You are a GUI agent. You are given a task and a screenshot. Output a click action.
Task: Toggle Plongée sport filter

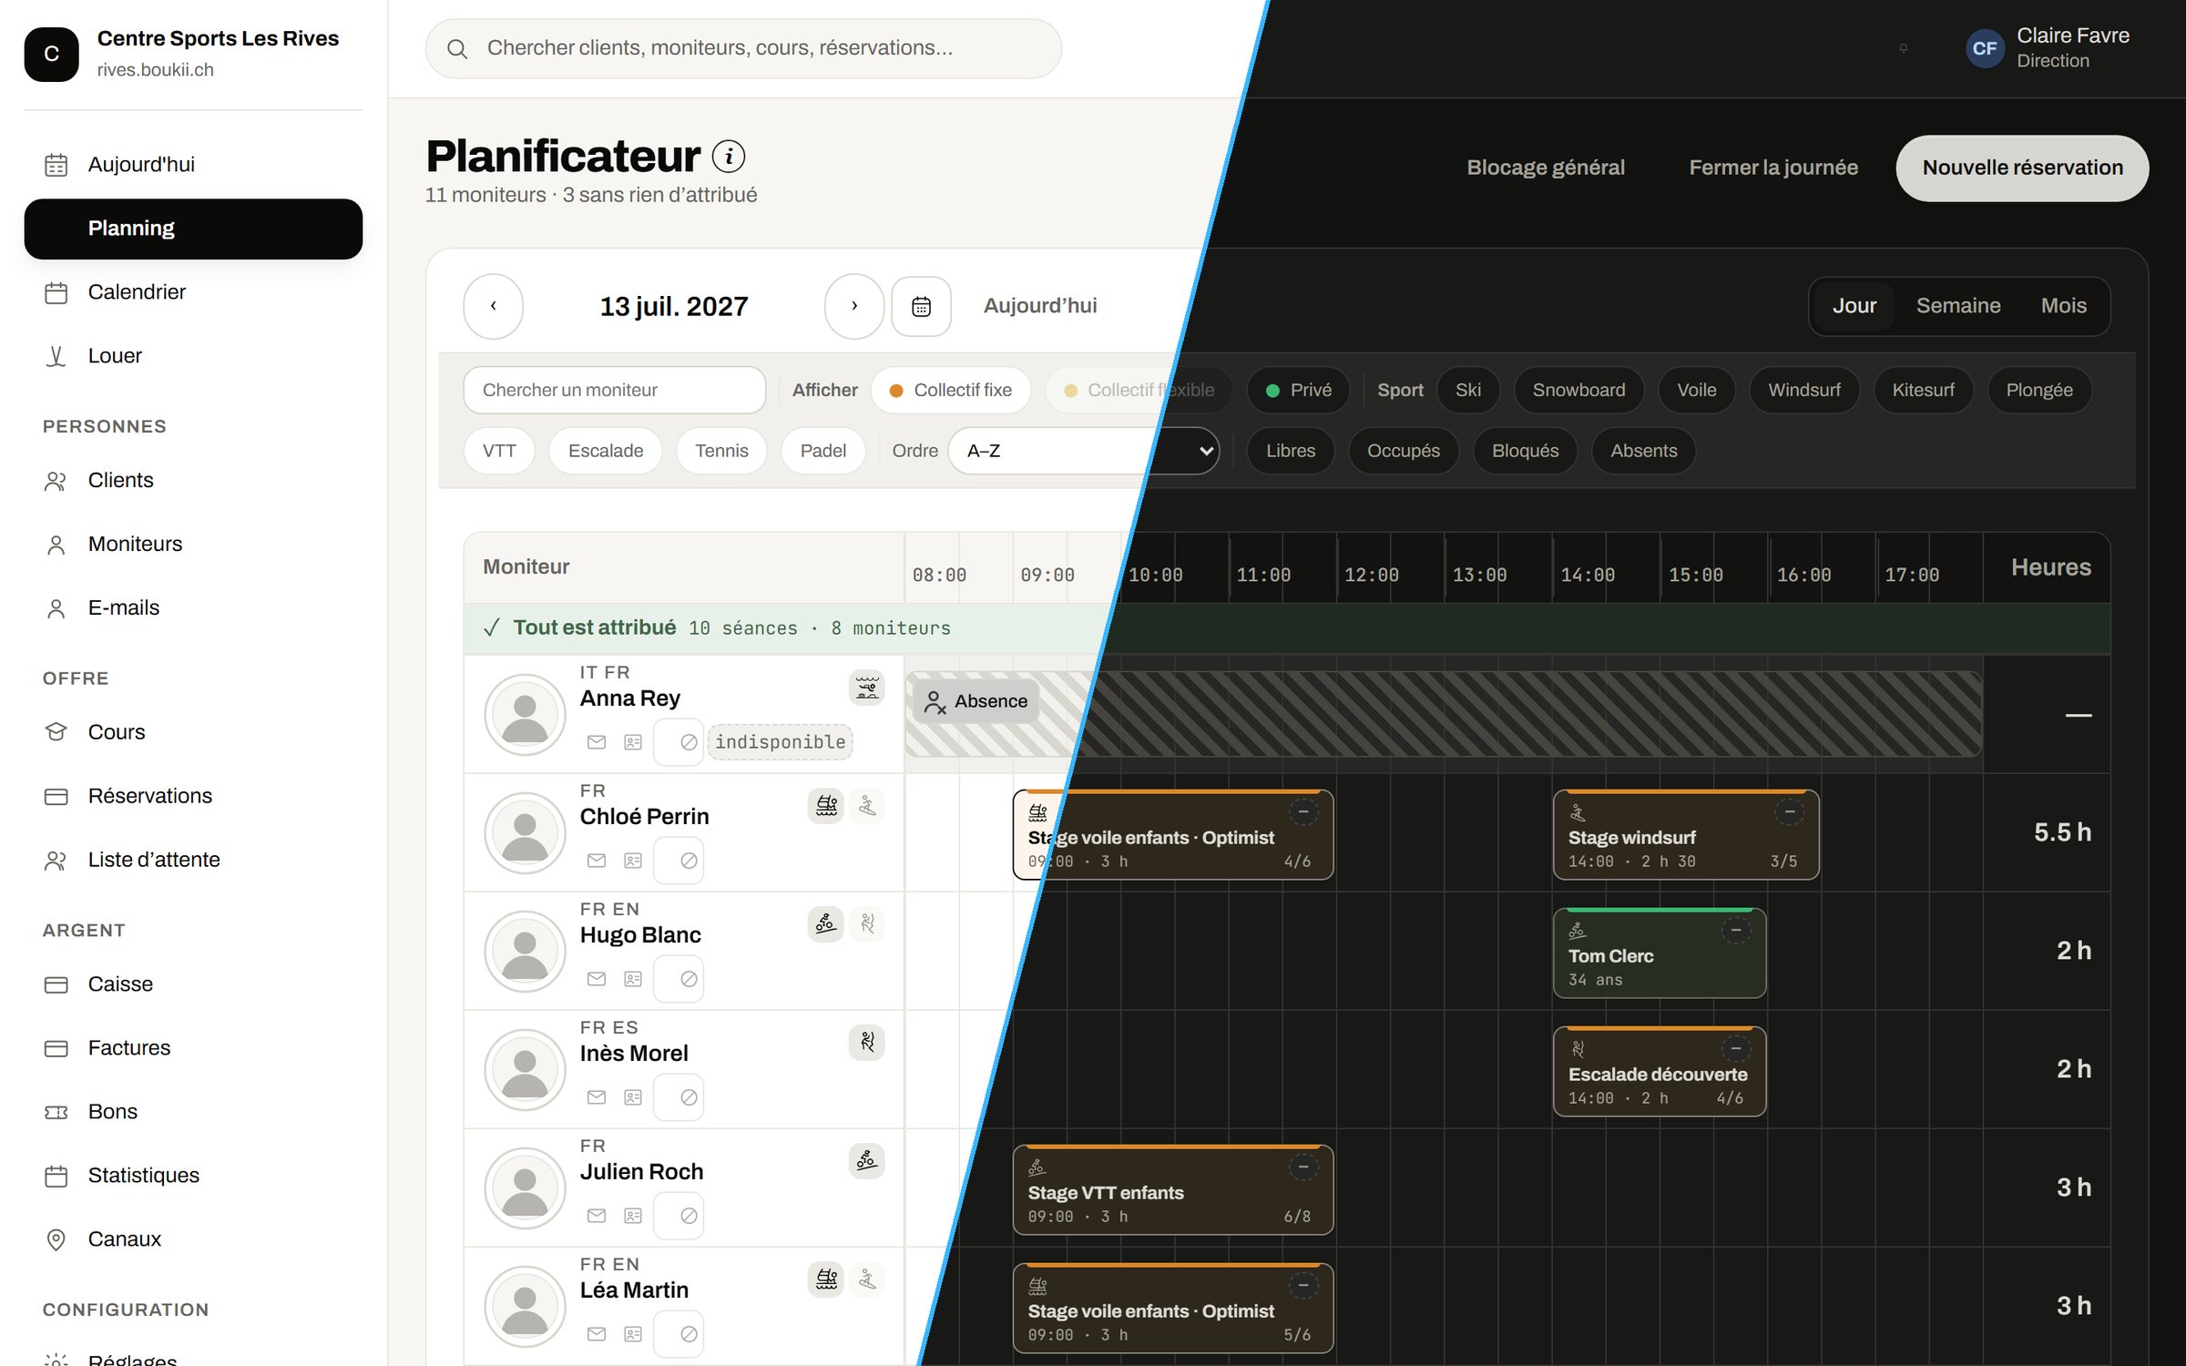pyautogui.click(x=2038, y=390)
